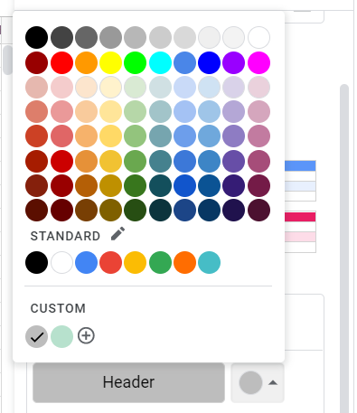Choose the pink alternating color theme thumbnail
The width and height of the screenshot is (357, 413).
click(300, 231)
